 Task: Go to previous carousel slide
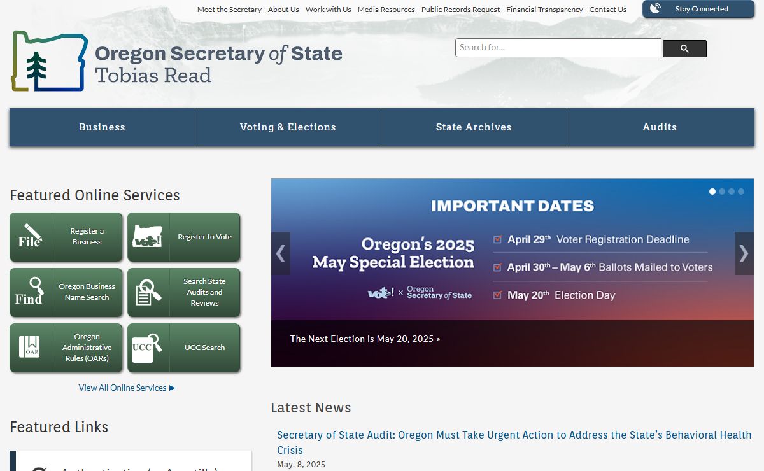pyautogui.click(x=281, y=253)
